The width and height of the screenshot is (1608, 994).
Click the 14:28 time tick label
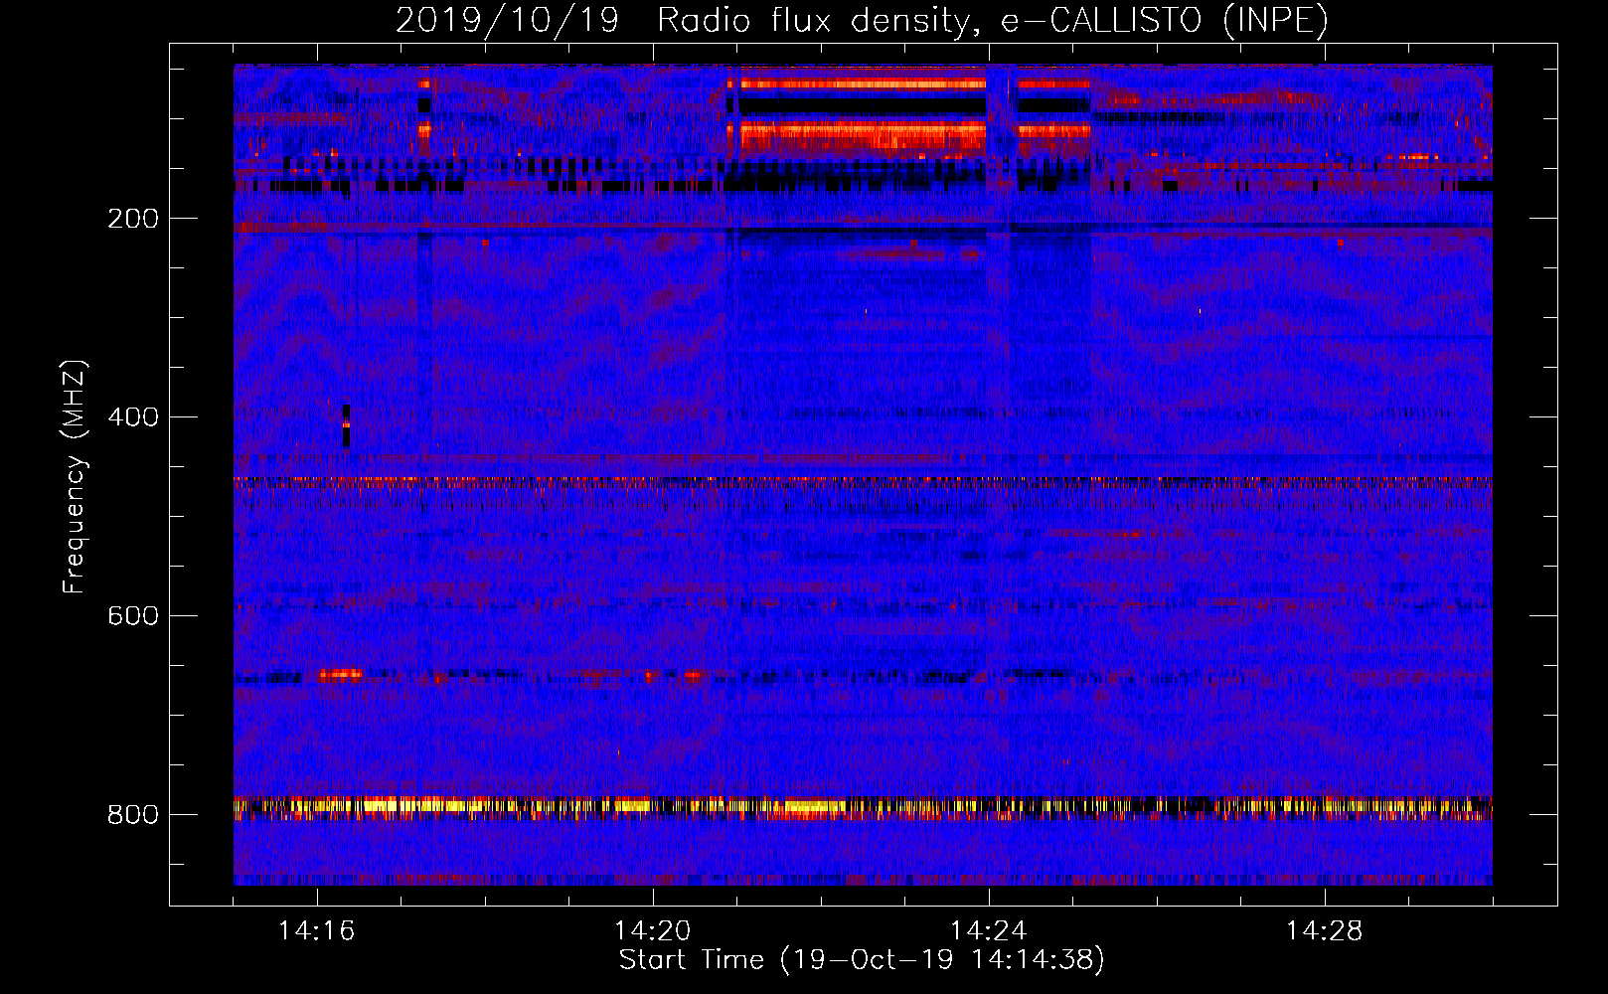pos(1325,931)
